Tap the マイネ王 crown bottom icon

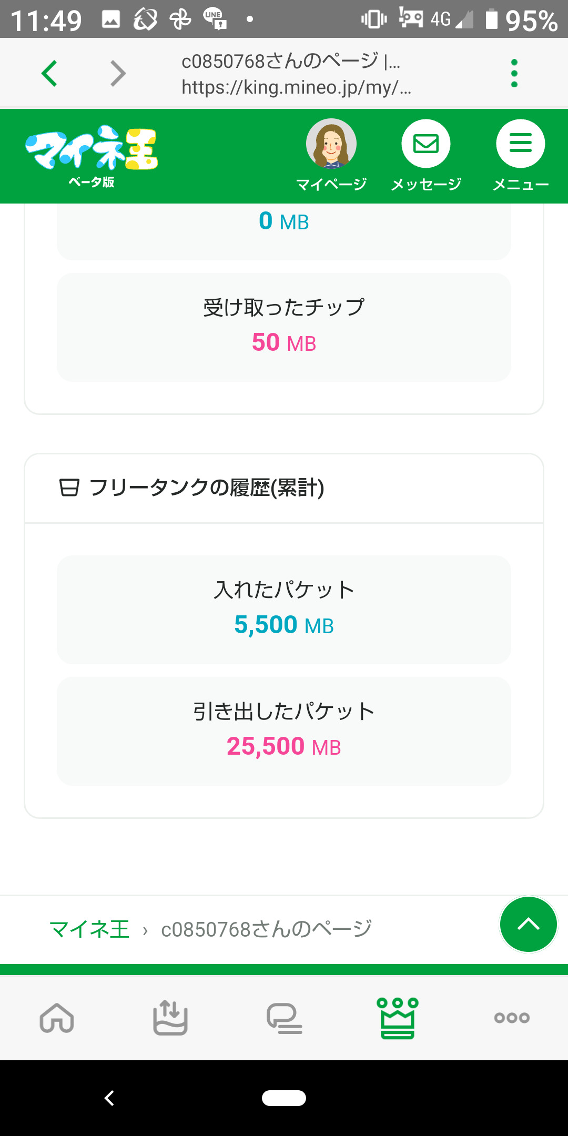click(398, 1018)
